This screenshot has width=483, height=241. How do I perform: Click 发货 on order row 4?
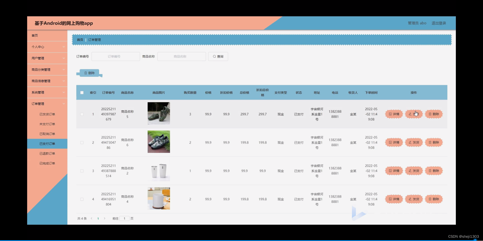(x=414, y=199)
